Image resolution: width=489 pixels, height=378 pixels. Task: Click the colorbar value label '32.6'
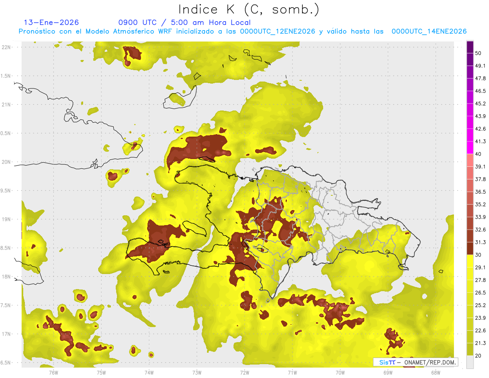pyautogui.click(x=480, y=230)
